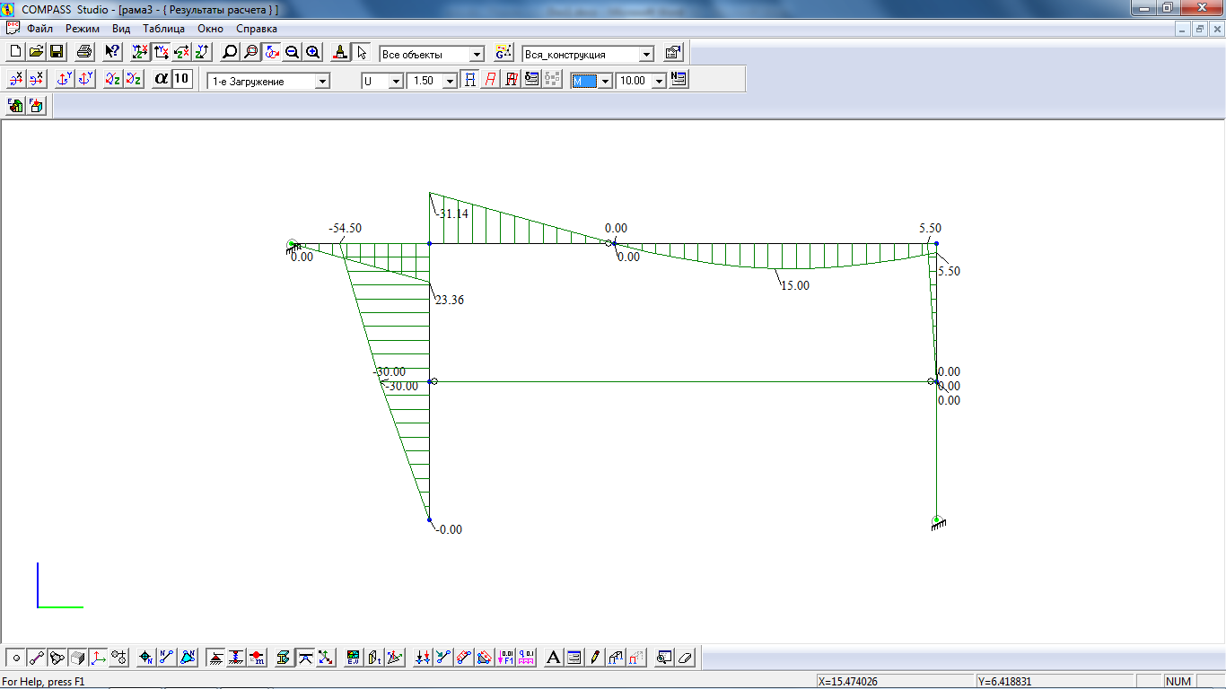Click the coordinate axes icon in bottom toolbar
This screenshot has width=1226, height=689.
pyautogui.click(x=99, y=658)
